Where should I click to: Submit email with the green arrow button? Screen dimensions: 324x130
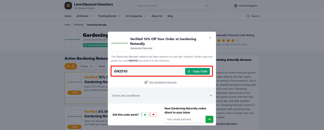tap(209, 119)
